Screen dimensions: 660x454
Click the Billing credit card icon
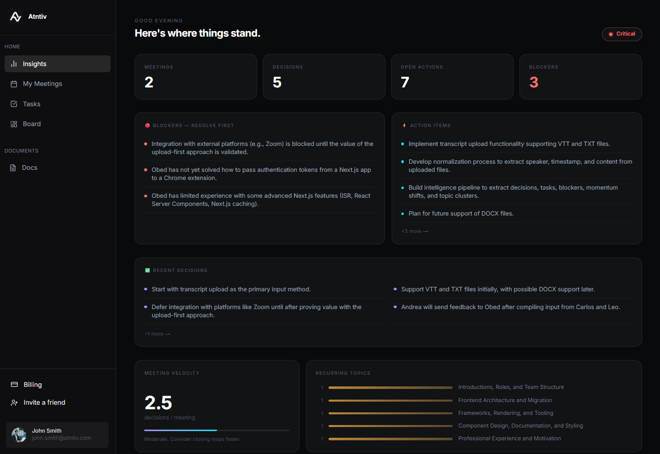tap(15, 384)
